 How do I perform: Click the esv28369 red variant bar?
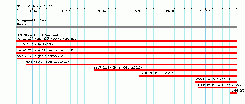188,76
